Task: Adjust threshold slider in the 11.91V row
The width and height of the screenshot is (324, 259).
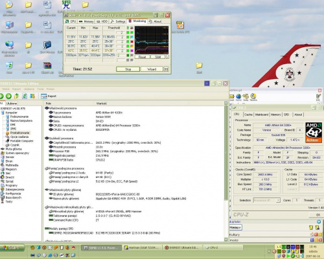Action: tap(121, 37)
